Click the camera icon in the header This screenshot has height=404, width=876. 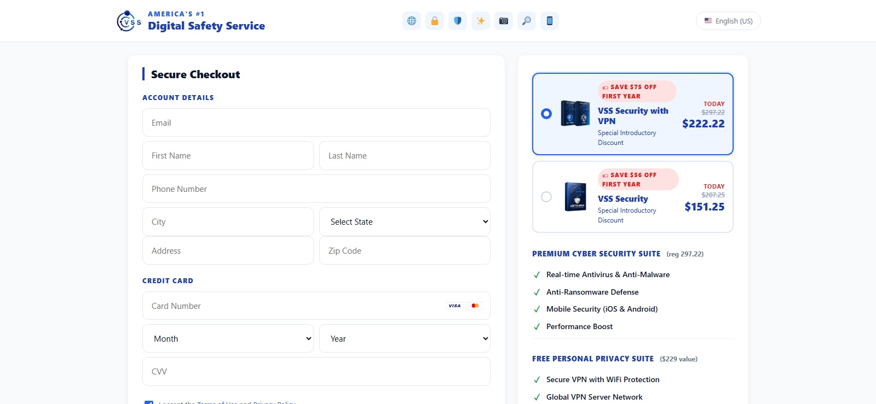[x=504, y=21]
